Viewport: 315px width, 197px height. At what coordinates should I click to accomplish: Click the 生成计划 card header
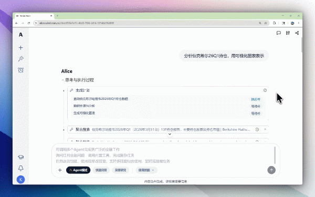point(168,90)
